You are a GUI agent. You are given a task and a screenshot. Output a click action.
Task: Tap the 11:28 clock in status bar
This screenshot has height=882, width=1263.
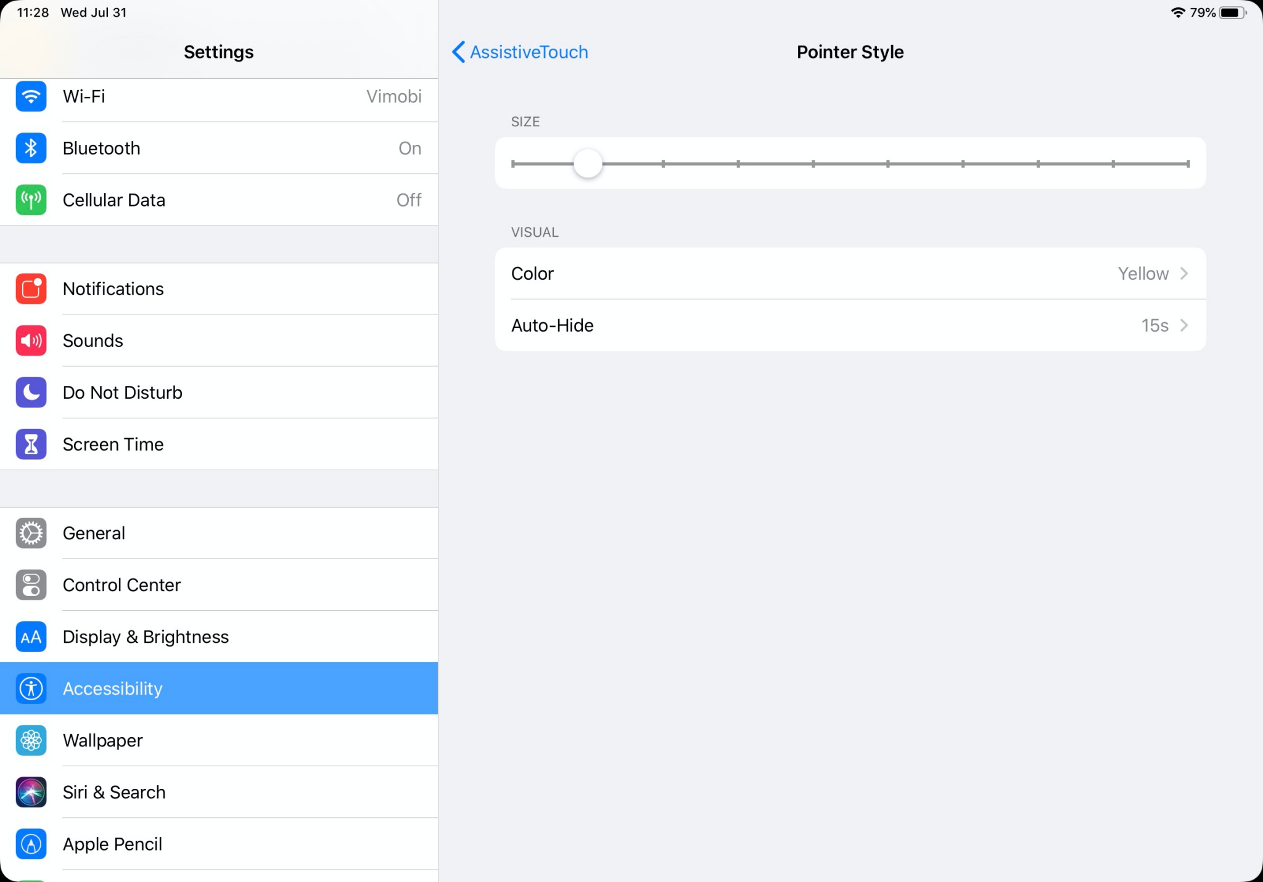[33, 12]
